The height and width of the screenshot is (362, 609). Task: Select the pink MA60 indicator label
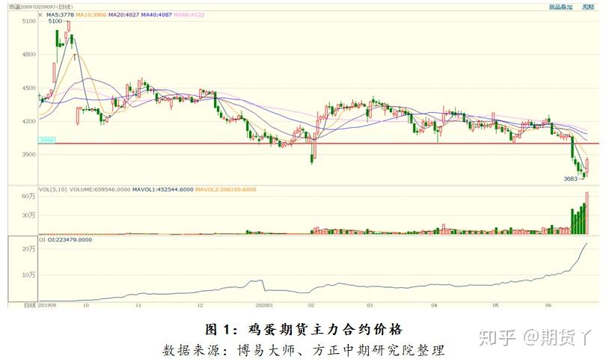pyautogui.click(x=189, y=15)
